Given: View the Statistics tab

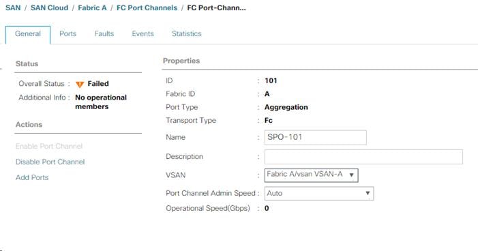Looking at the screenshot, I should click(187, 33).
